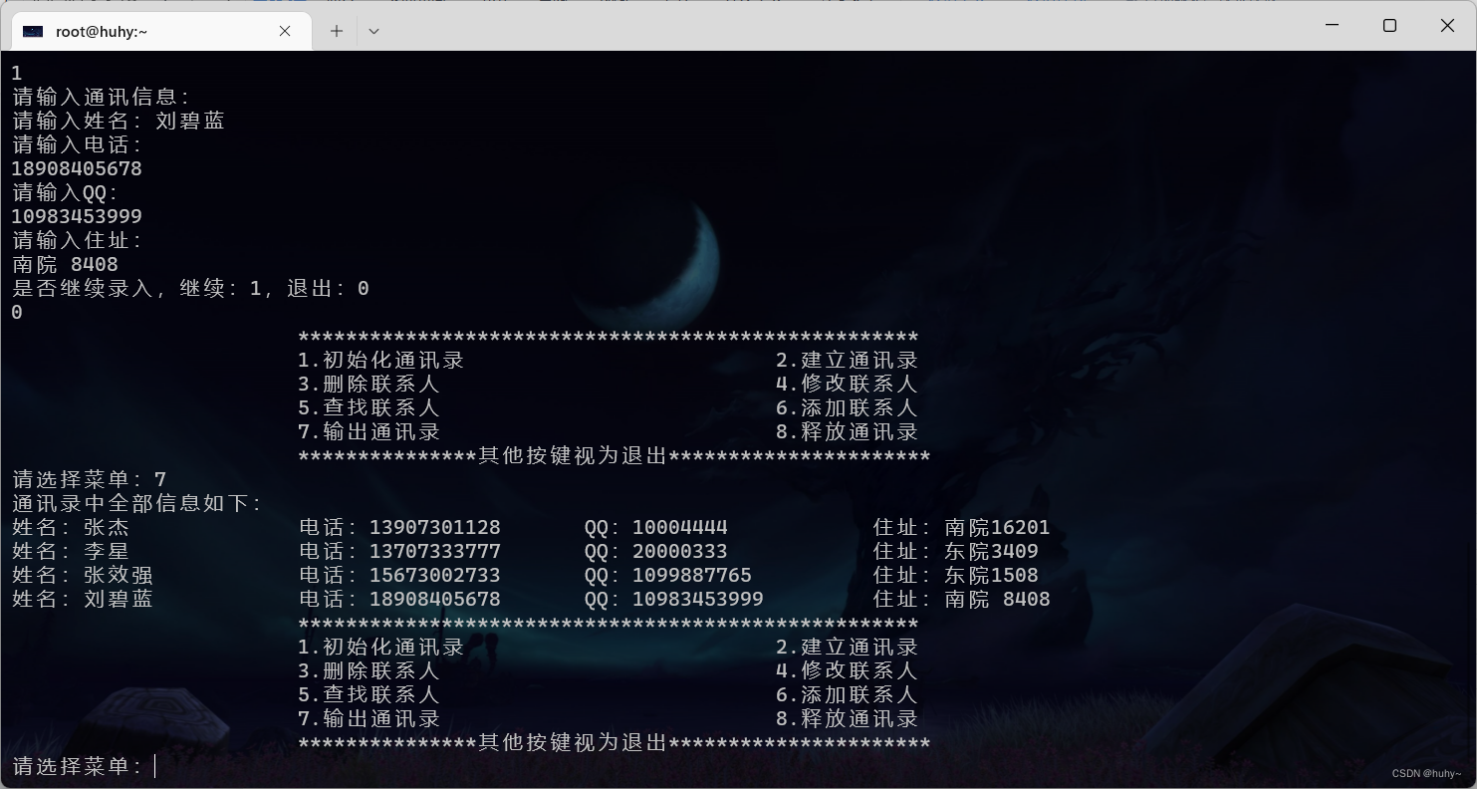Click the line 请选择菜单: 7

click(90, 479)
